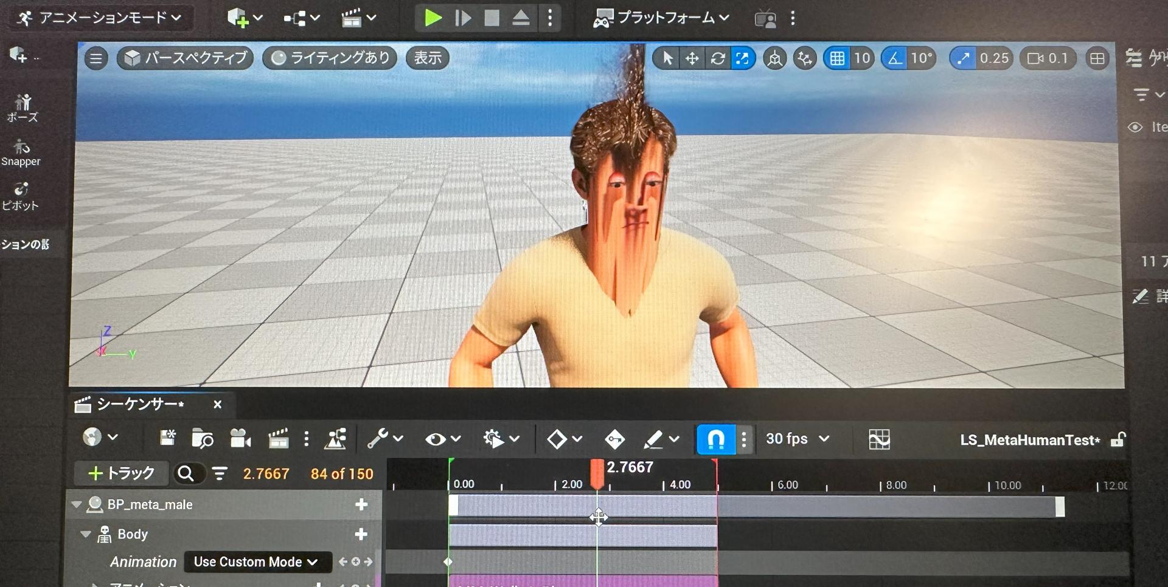
Task: Open the Use Custom Mode dropdown
Action: [257, 562]
